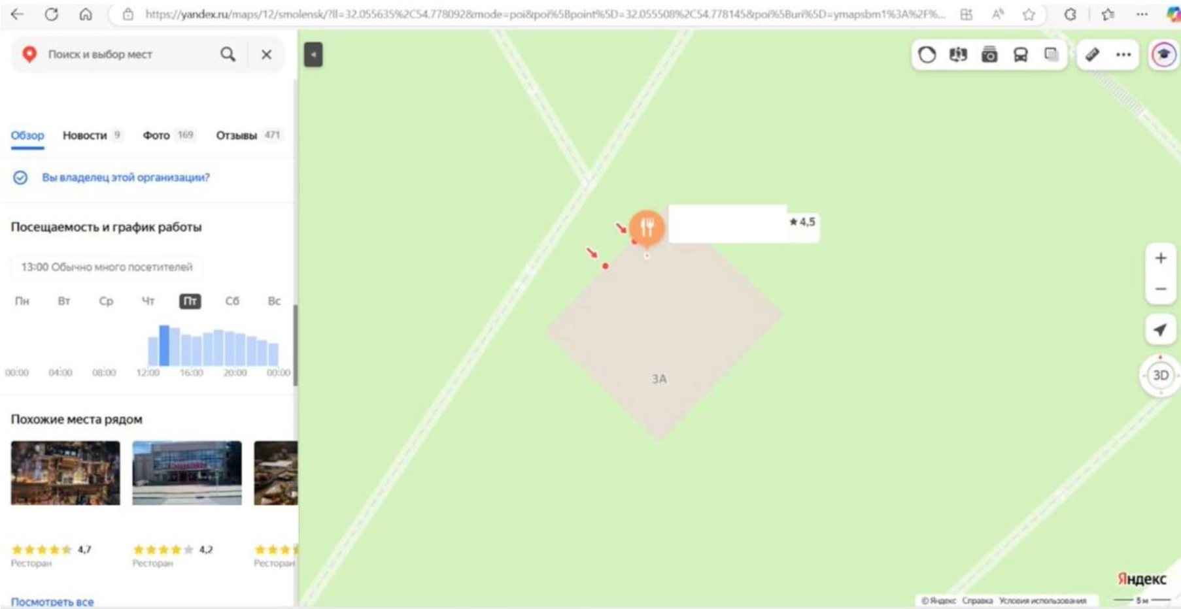
Task: Open the 'Посмотреть все' link
Action: pos(52,602)
